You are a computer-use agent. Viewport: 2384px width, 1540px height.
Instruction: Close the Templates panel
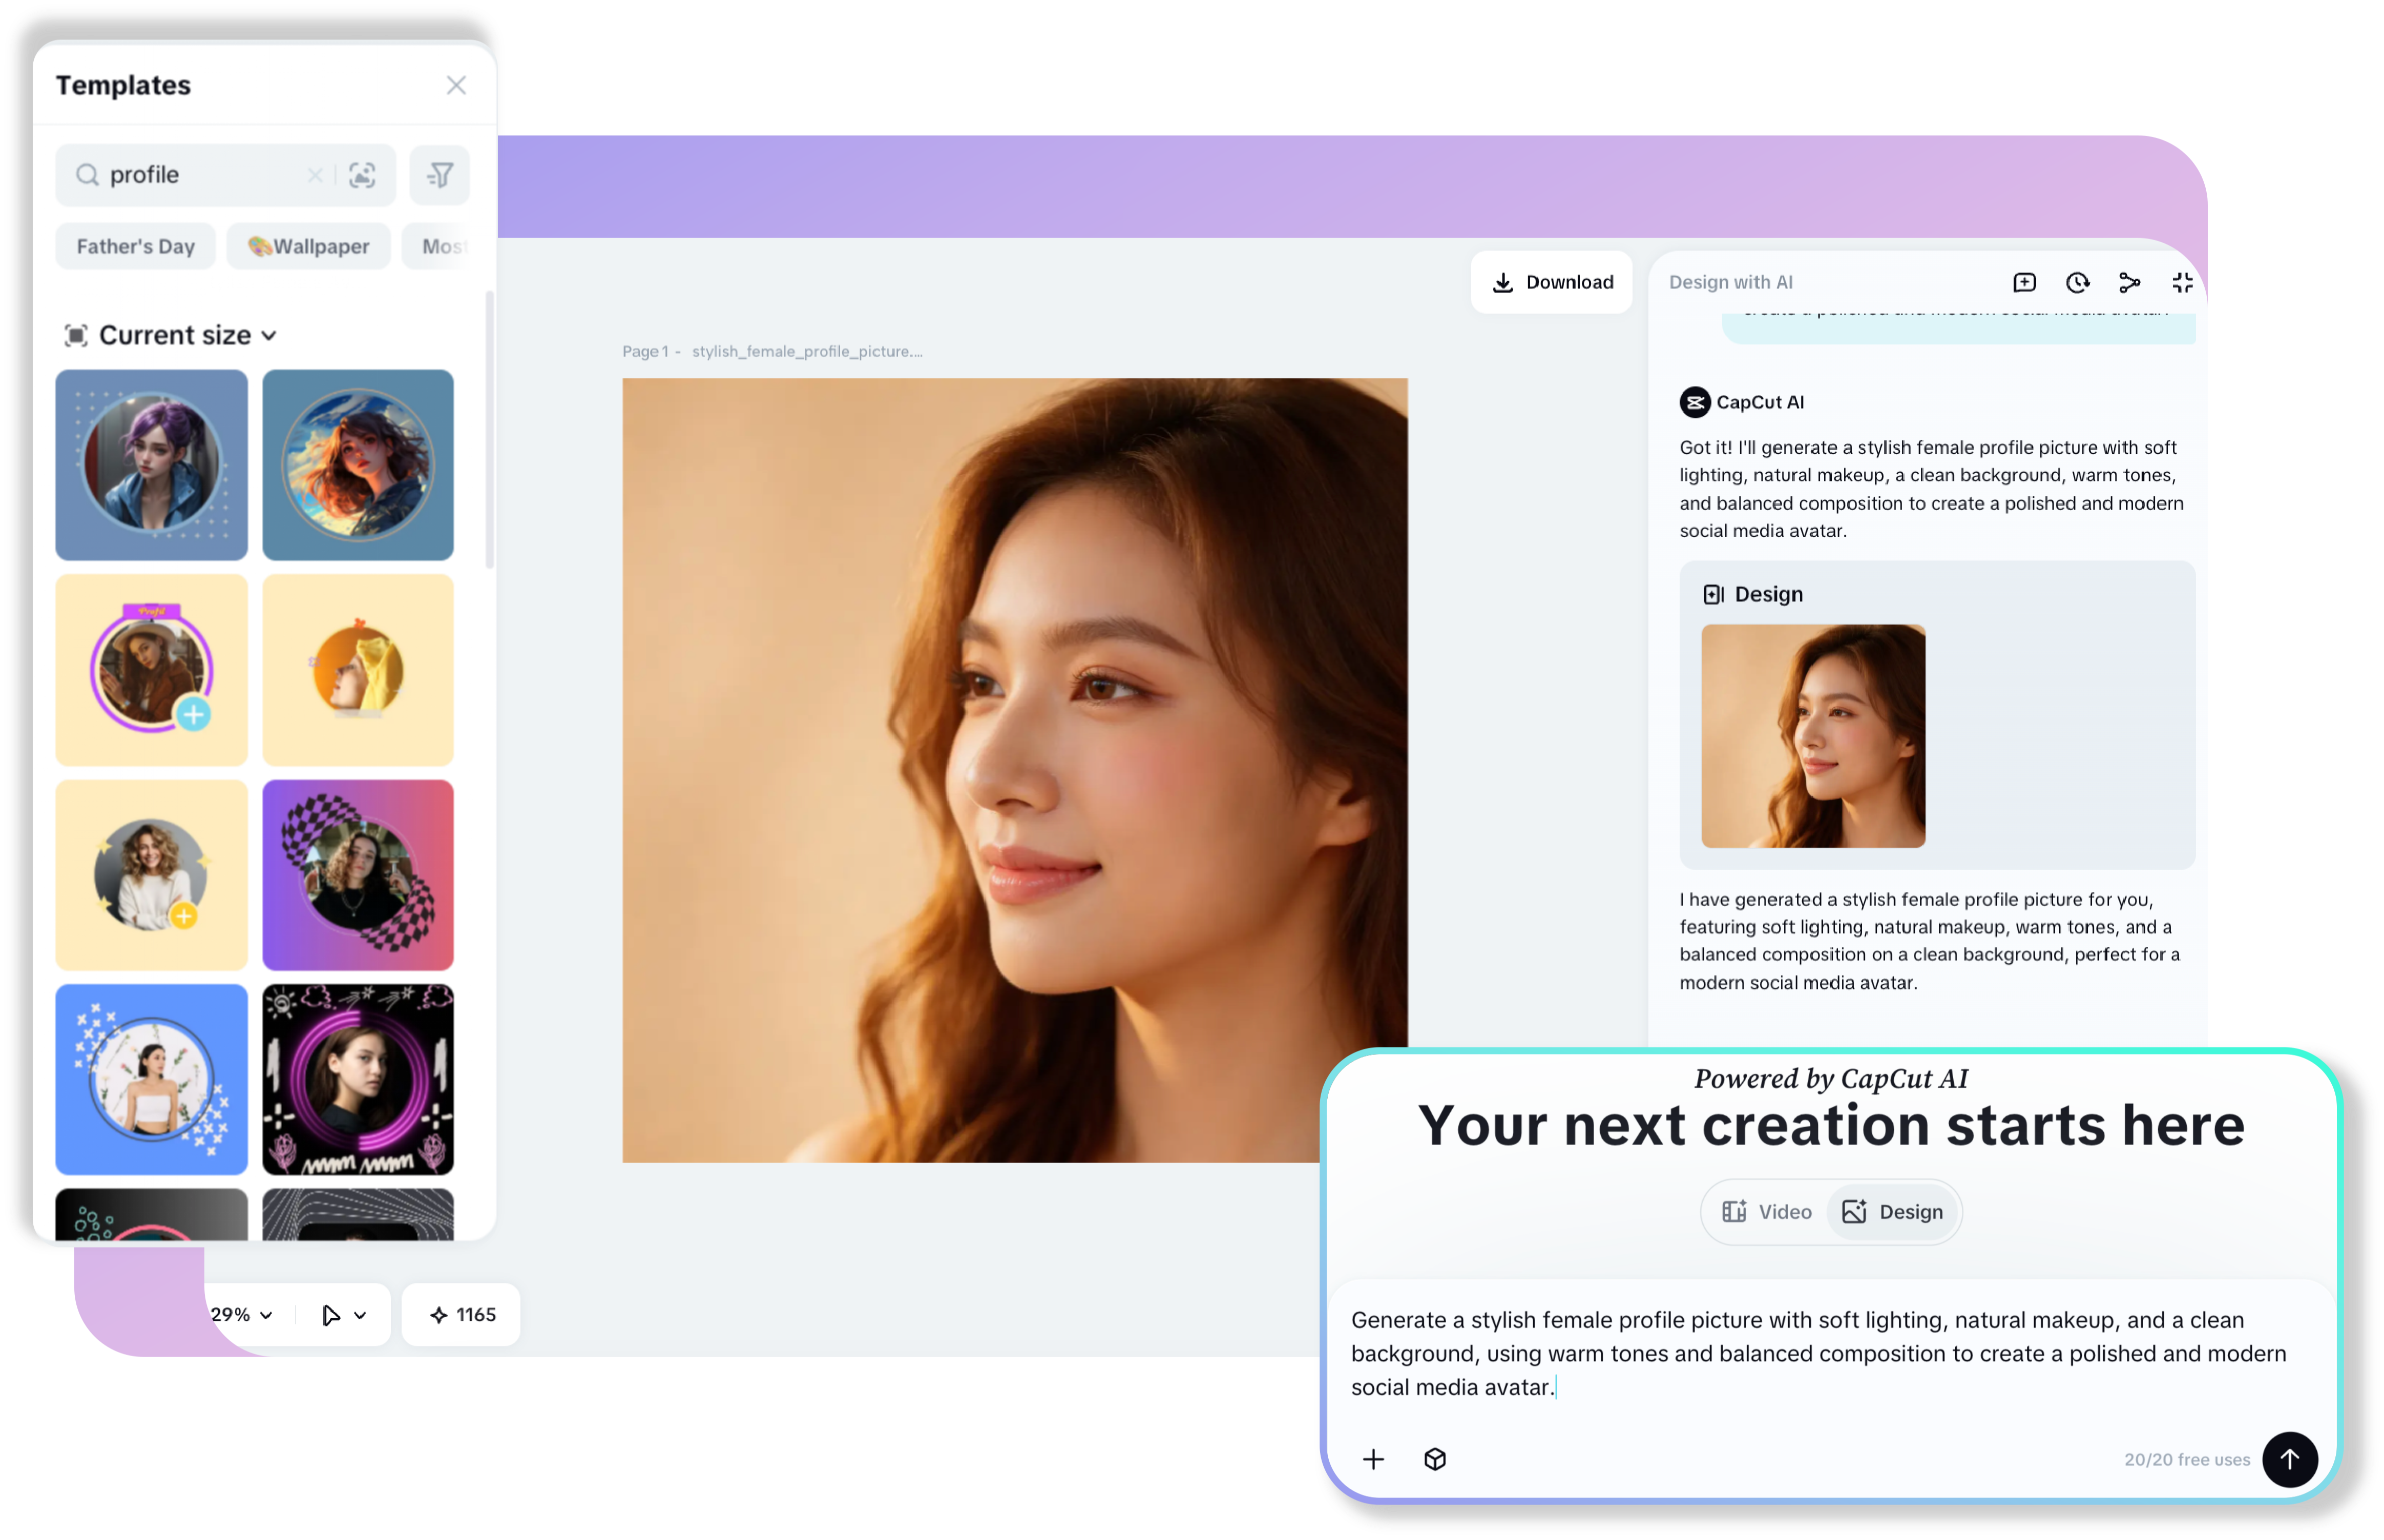click(x=457, y=85)
